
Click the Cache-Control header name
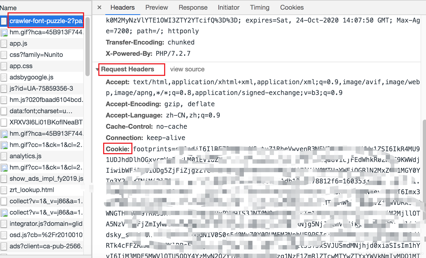pos(129,126)
